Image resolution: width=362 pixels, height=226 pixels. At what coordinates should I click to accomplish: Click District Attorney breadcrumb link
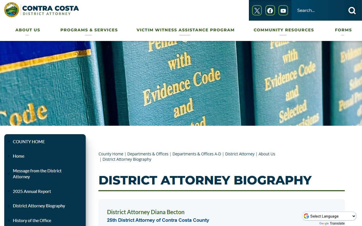240,154
